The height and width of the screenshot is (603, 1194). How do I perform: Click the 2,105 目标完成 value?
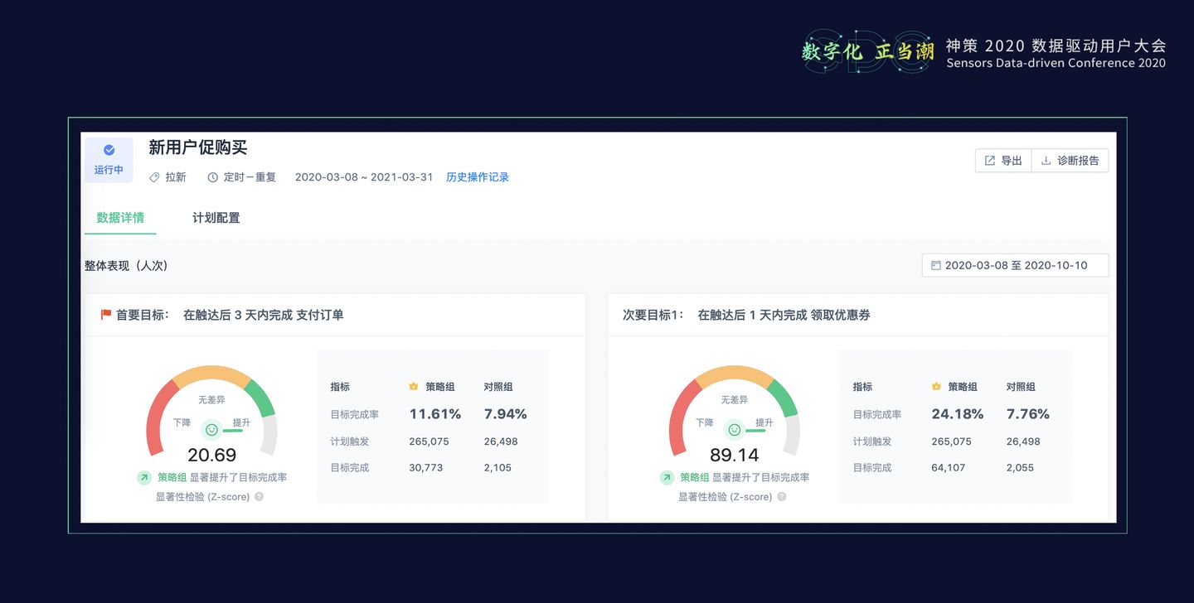(498, 468)
